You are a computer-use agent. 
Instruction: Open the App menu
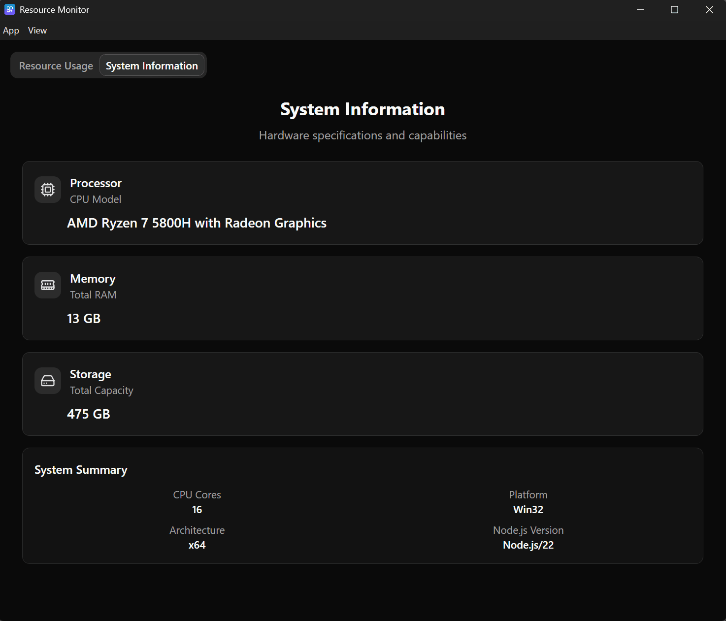(11, 30)
